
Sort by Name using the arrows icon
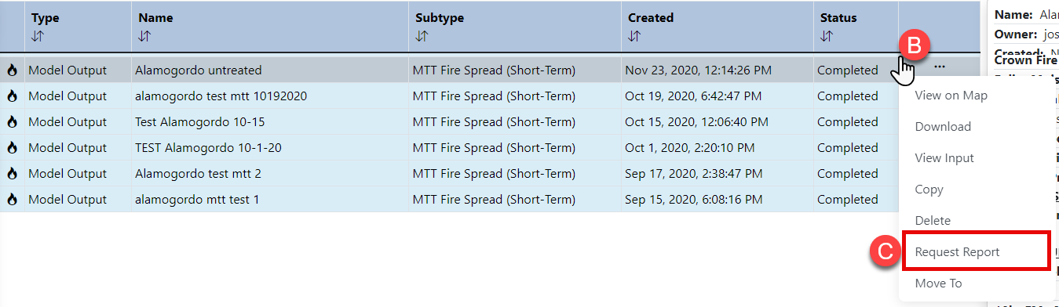(144, 36)
